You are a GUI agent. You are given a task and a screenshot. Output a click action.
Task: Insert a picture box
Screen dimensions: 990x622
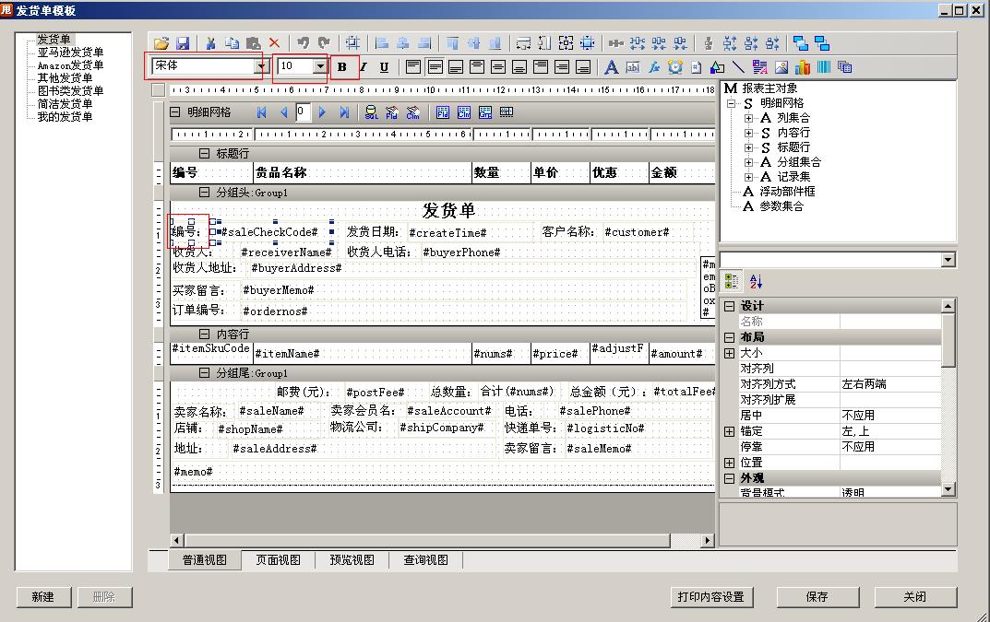[x=781, y=67]
